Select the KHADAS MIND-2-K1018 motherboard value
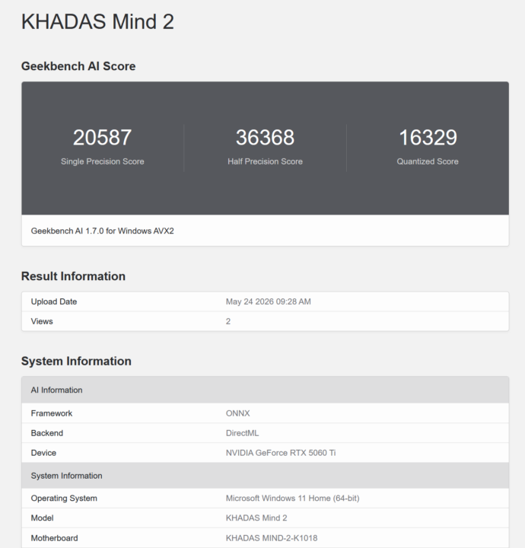Image resolution: width=525 pixels, height=548 pixels. (272, 538)
